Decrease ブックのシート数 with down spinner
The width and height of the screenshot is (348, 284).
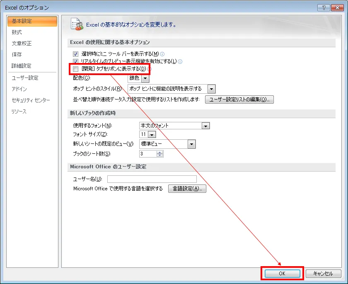159,155
